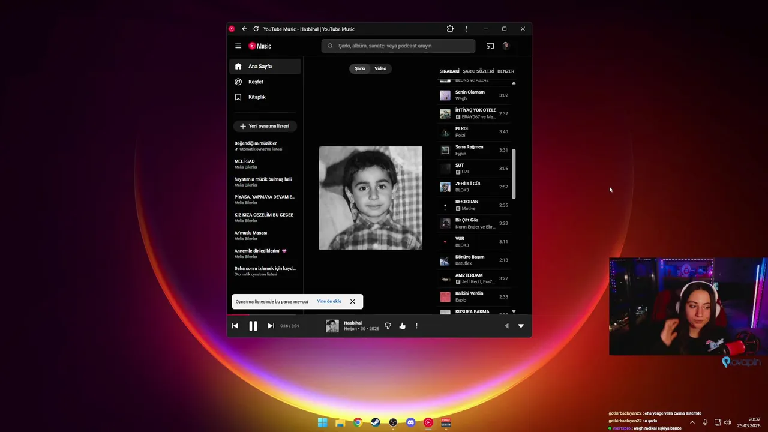The height and width of the screenshot is (432, 768).
Task: Click ZEHİRLİ GÜL thumbnail
Action: tap(445, 187)
